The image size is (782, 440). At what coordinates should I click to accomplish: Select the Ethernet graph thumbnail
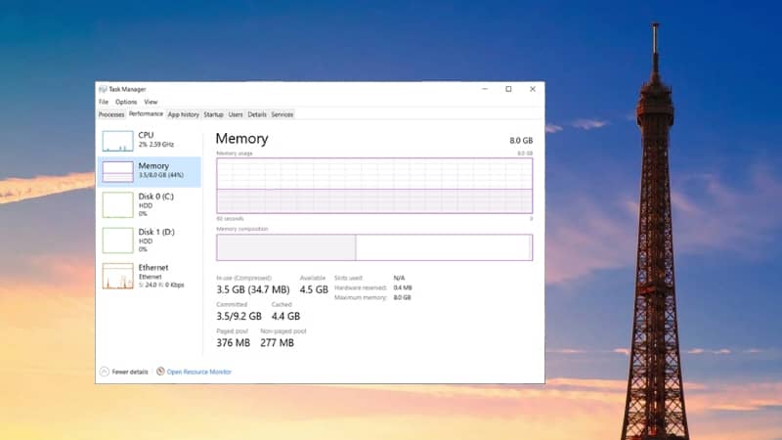[117, 276]
